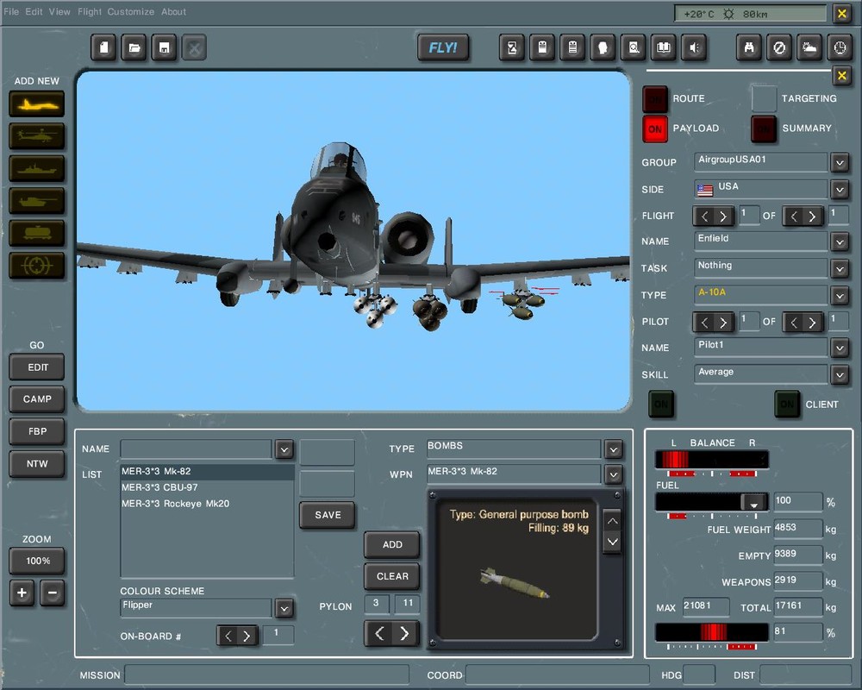Click the speaker sound icon
The width and height of the screenshot is (862, 690).
click(694, 48)
